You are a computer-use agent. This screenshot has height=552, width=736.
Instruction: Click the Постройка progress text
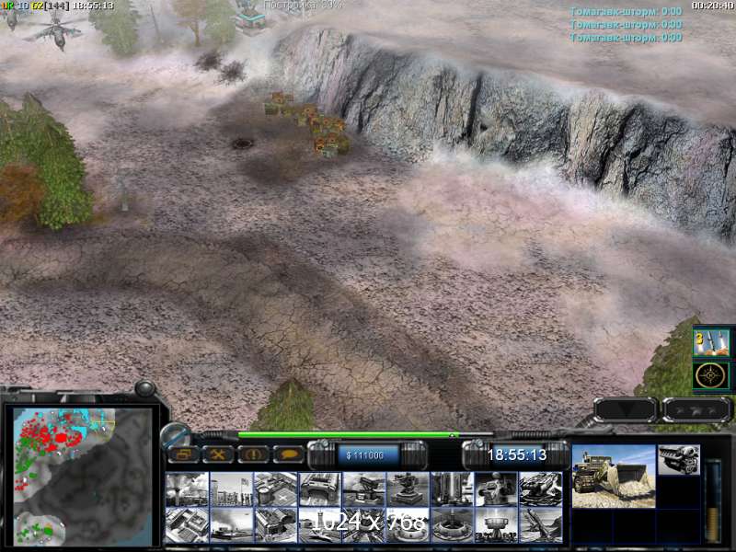coord(304,5)
